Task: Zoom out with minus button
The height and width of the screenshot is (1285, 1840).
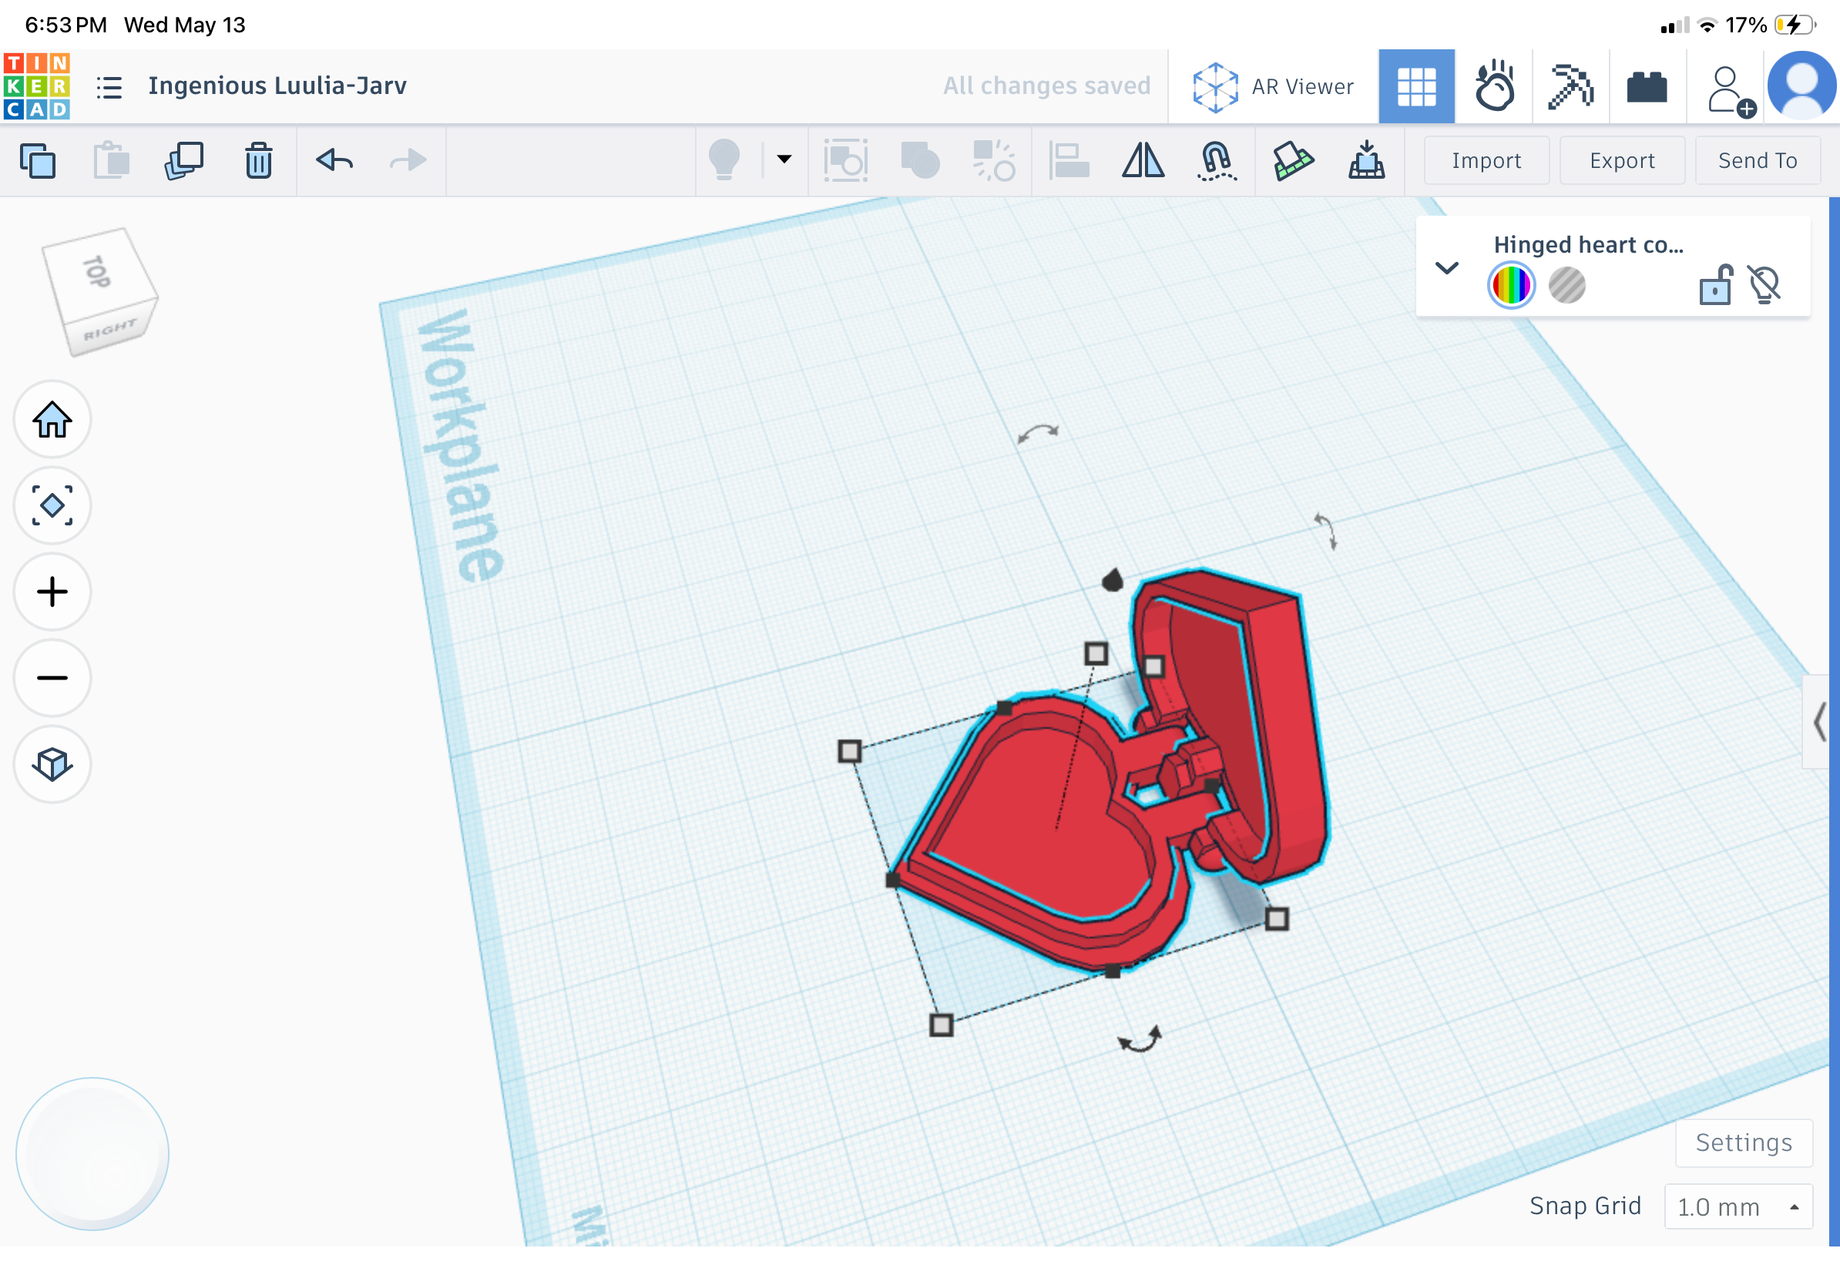Action: [52, 678]
